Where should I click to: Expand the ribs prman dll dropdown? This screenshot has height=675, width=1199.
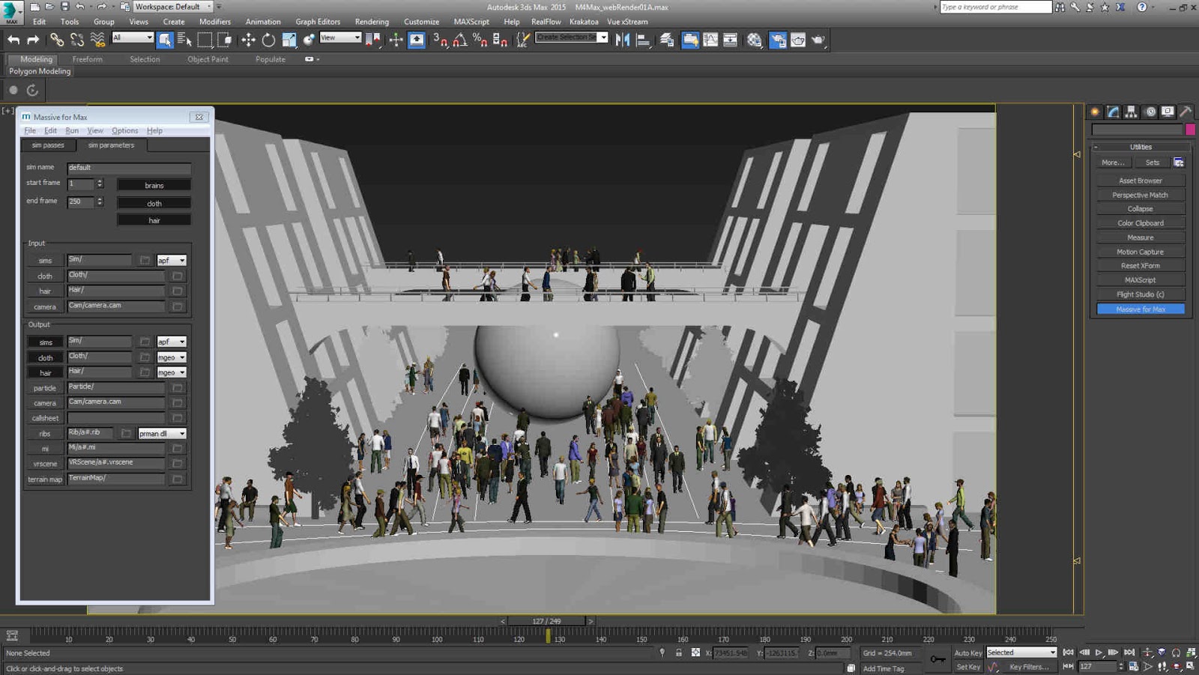pos(162,434)
